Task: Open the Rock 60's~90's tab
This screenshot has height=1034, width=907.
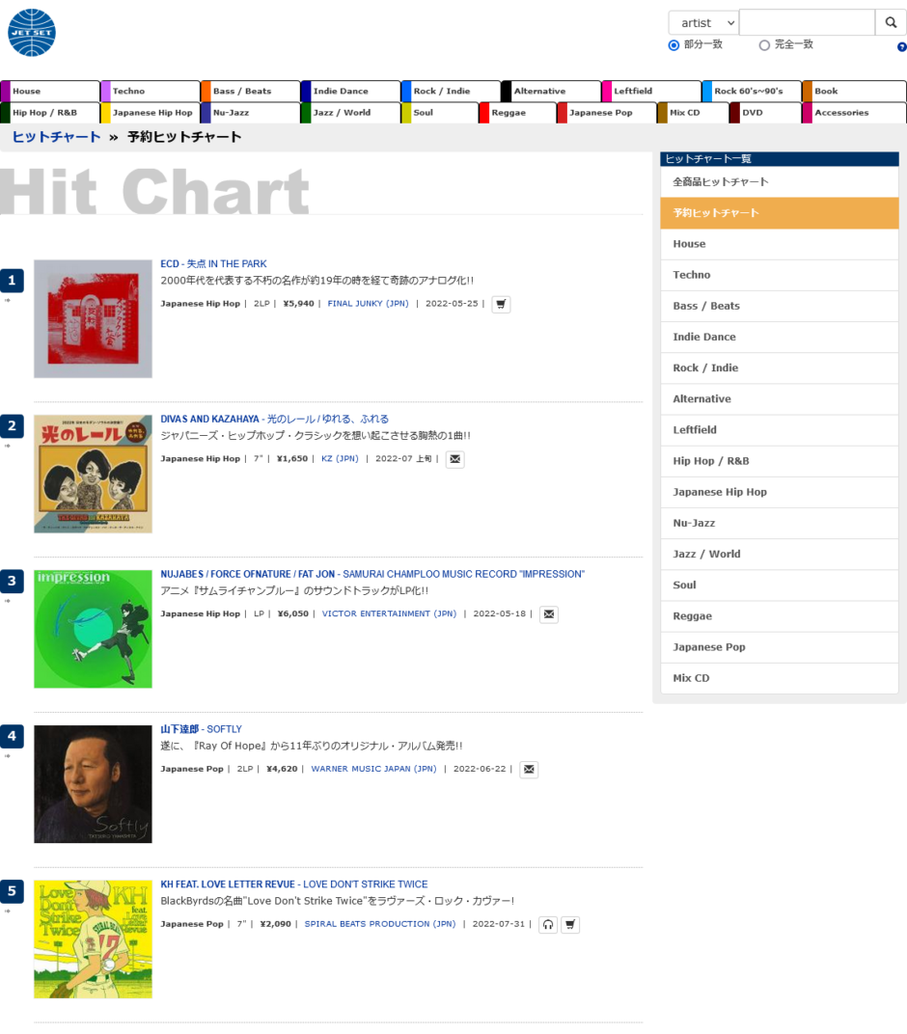Action: pyautogui.click(x=752, y=91)
